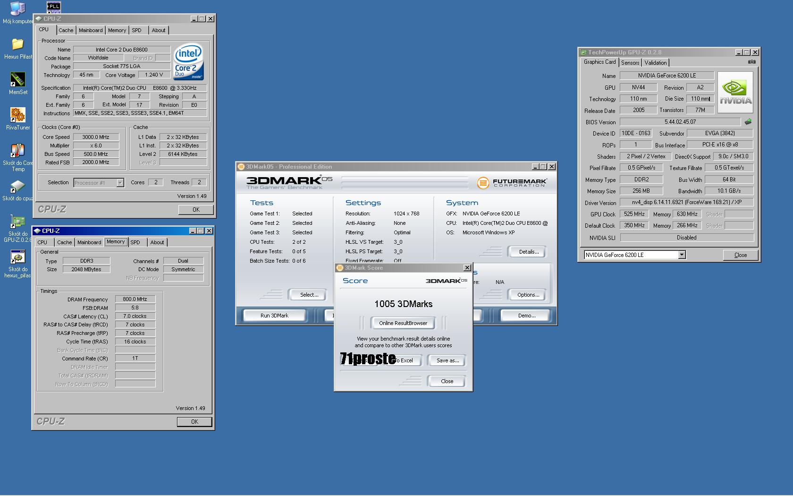Screen dimensions: 793x496
Task: Click the 1005 3DMarks score text
Action: pos(404,304)
